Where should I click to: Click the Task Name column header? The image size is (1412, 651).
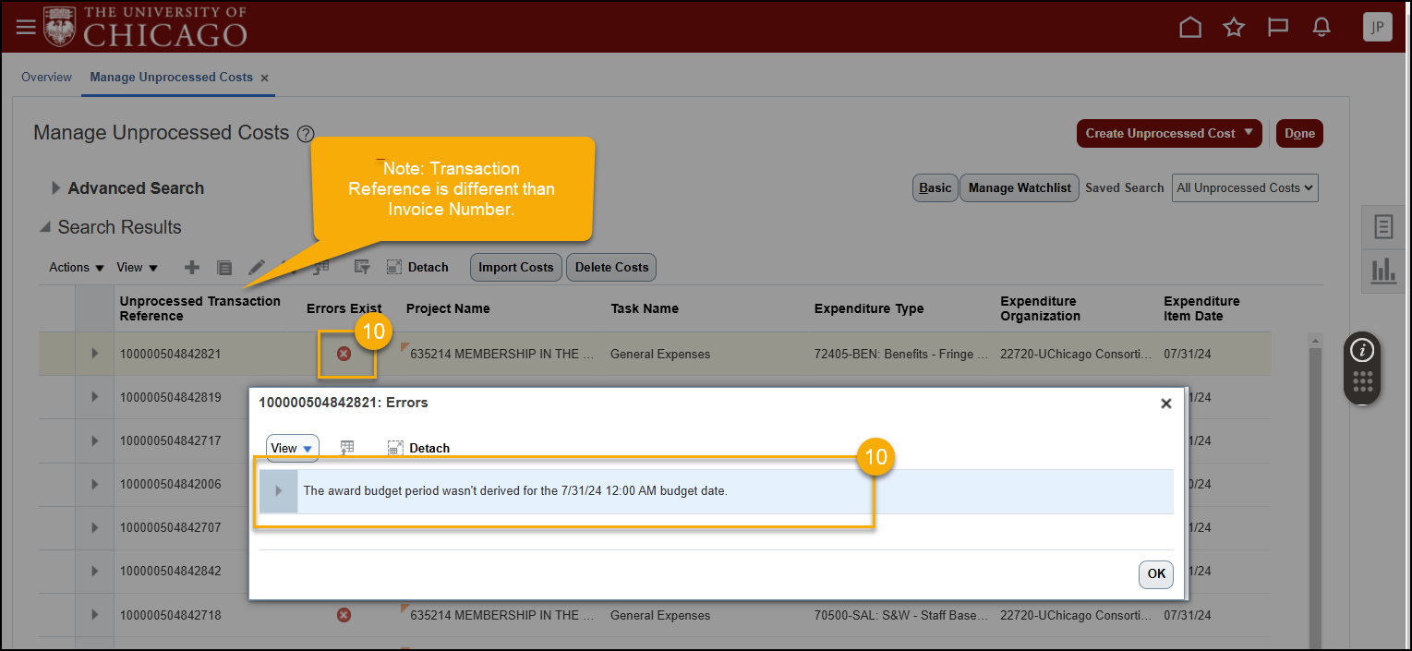pyautogui.click(x=645, y=308)
